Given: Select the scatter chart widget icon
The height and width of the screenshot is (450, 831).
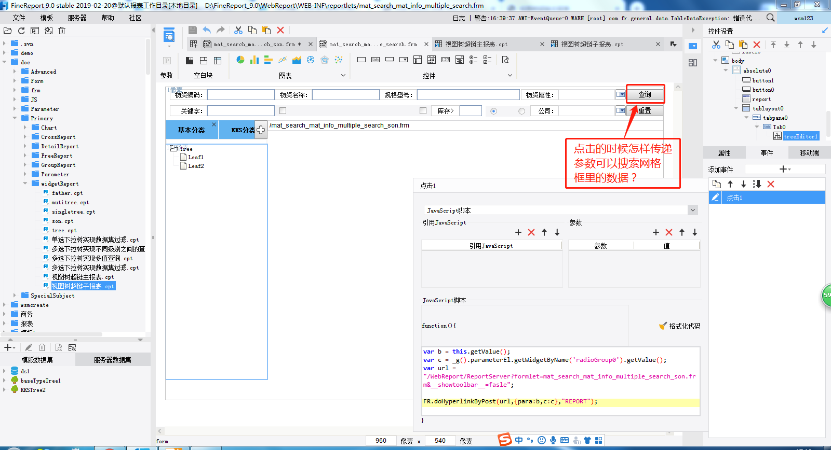Looking at the screenshot, I should [339, 60].
